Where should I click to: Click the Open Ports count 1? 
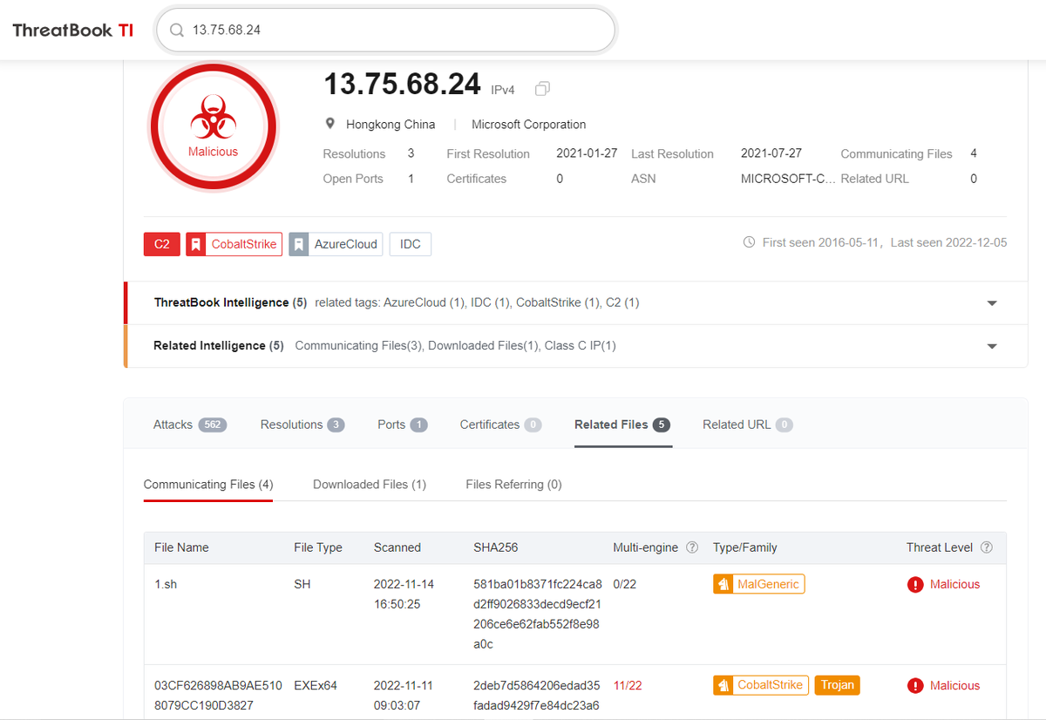[411, 179]
